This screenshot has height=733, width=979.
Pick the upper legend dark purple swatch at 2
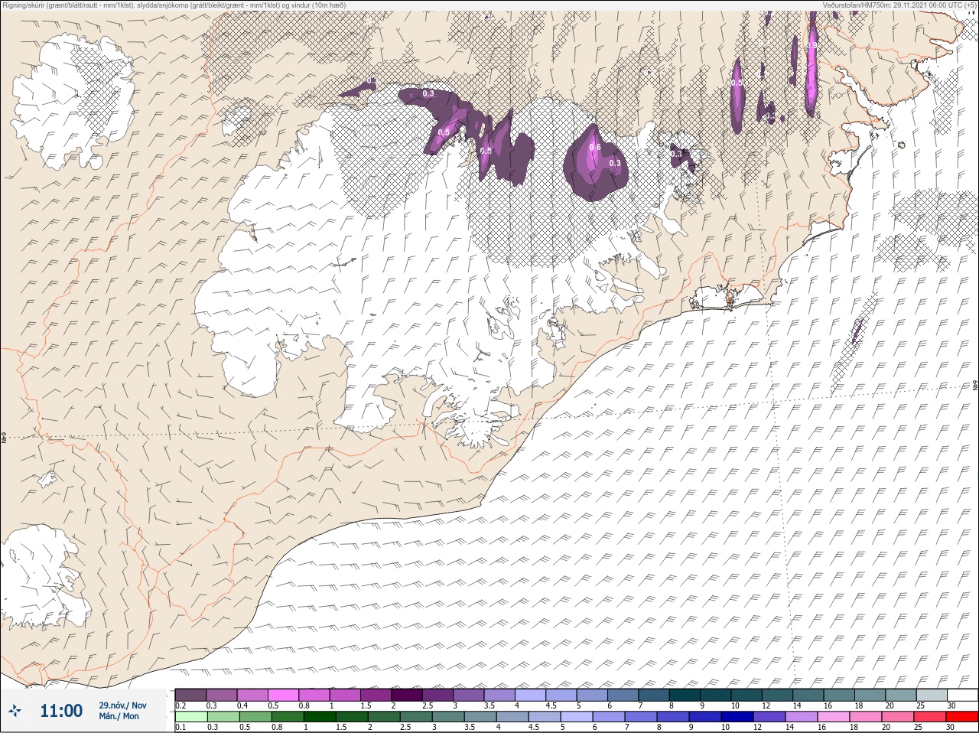pos(407,695)
